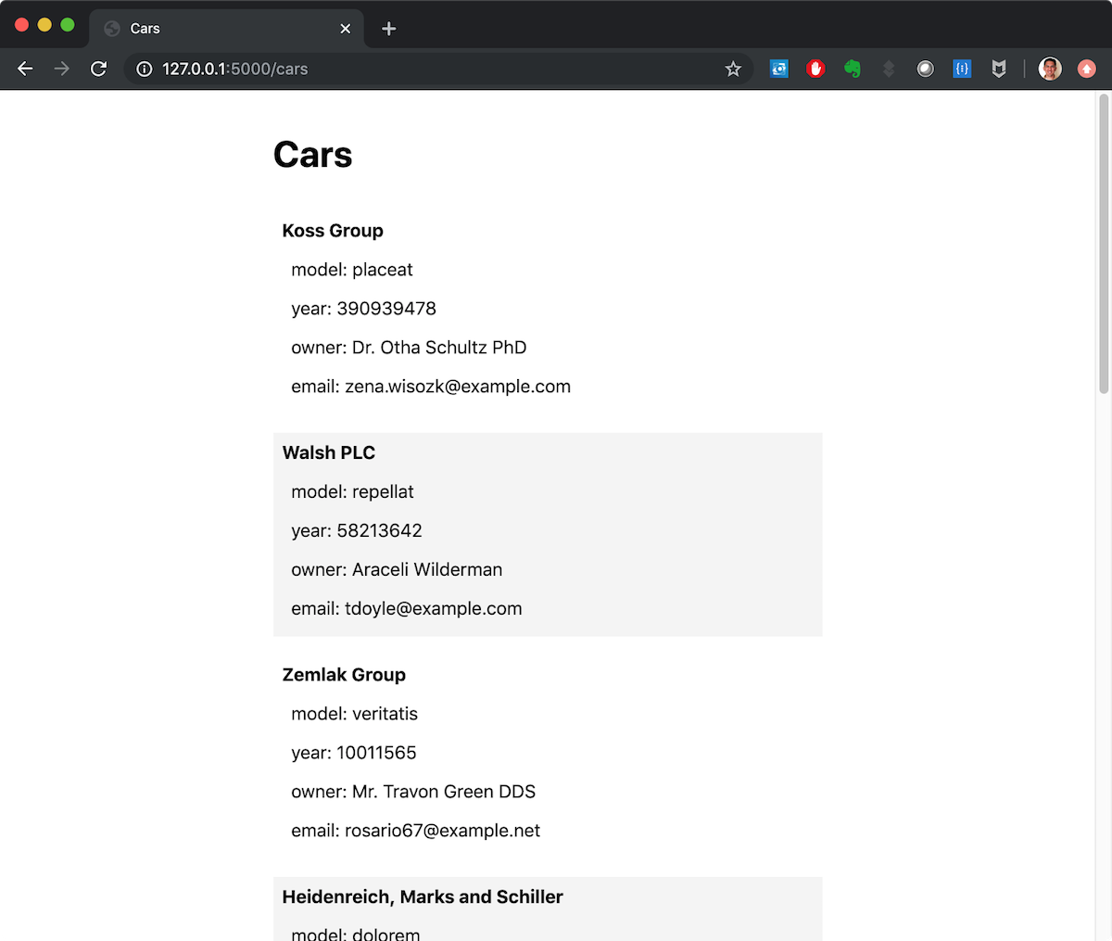Viewport: 1112px width, 941px height.
Task: Open the user profile avatar
Action: (1050, 69)
